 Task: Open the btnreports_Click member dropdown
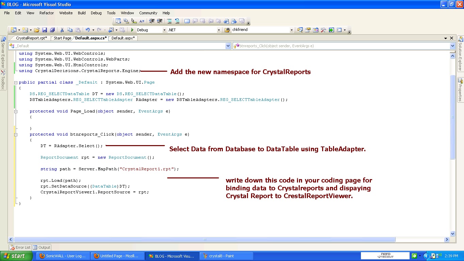[452, 46]
